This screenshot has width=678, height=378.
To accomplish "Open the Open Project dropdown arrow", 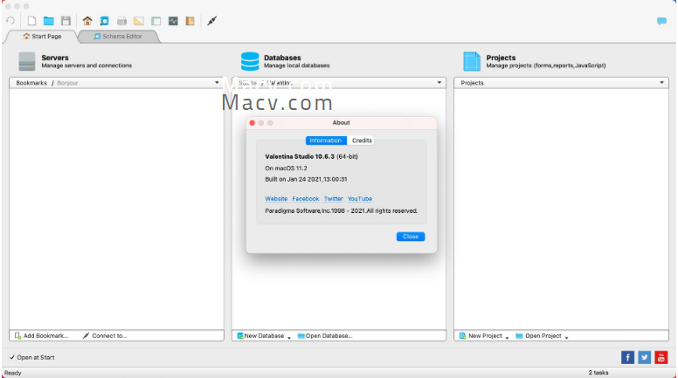I will (566, 337).
